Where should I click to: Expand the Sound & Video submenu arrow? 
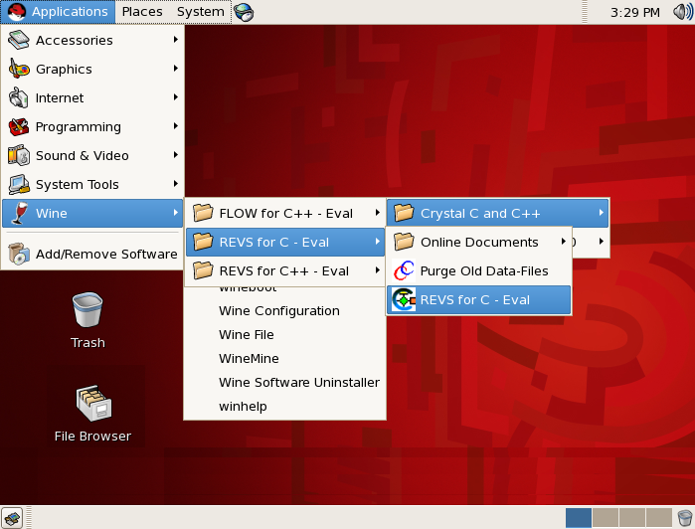pos(176,155)
